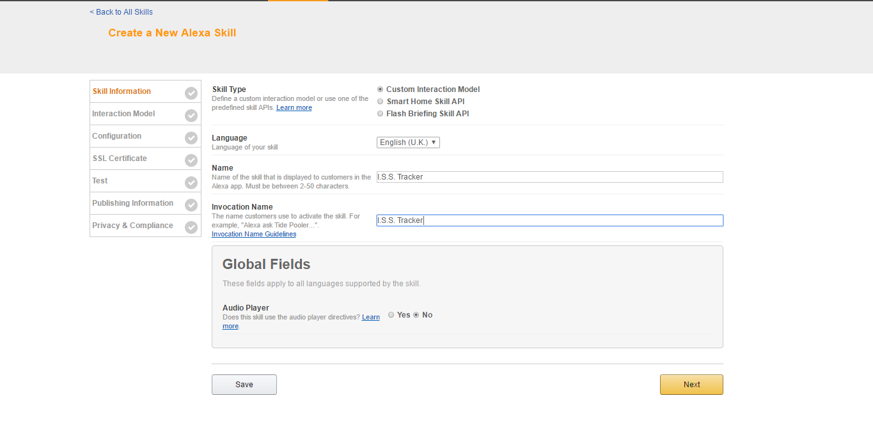The width and height of the screenshot is (873, 423).
Task: Go back via Back to All Skills link
Action: pyautogui.click(x=122, y=12)
